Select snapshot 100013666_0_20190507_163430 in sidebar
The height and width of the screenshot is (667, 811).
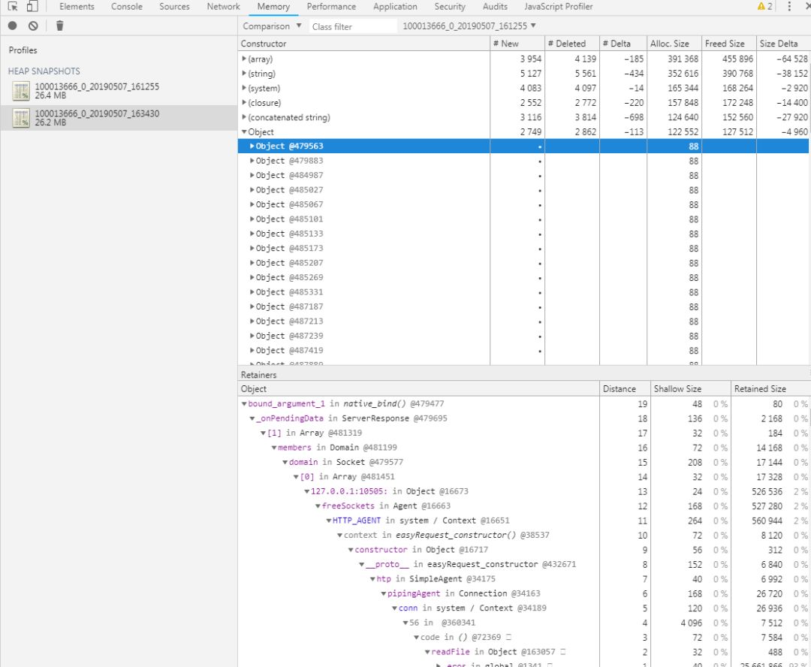click(x=96, y=117)
